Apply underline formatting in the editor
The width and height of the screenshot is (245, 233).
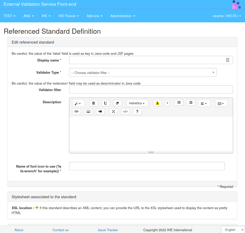point(105,103)
